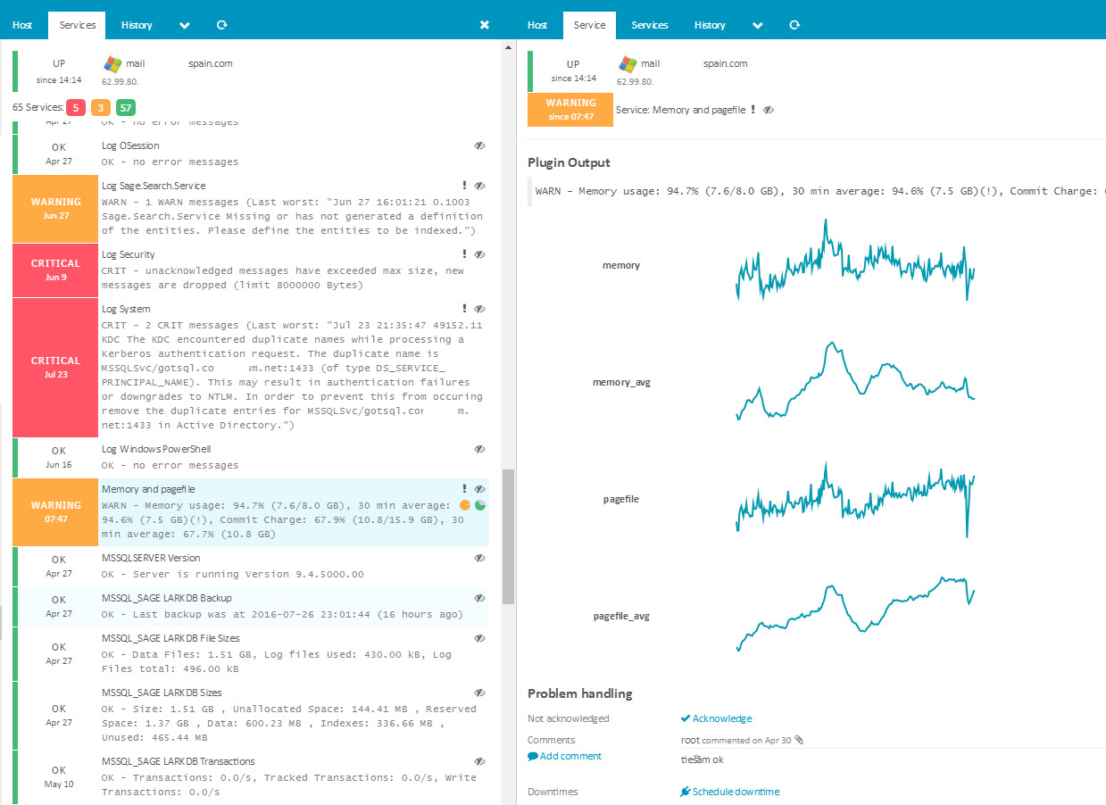Filter by the orange 3 warning services badge
Screen dimensions: 1106x805
100,108
